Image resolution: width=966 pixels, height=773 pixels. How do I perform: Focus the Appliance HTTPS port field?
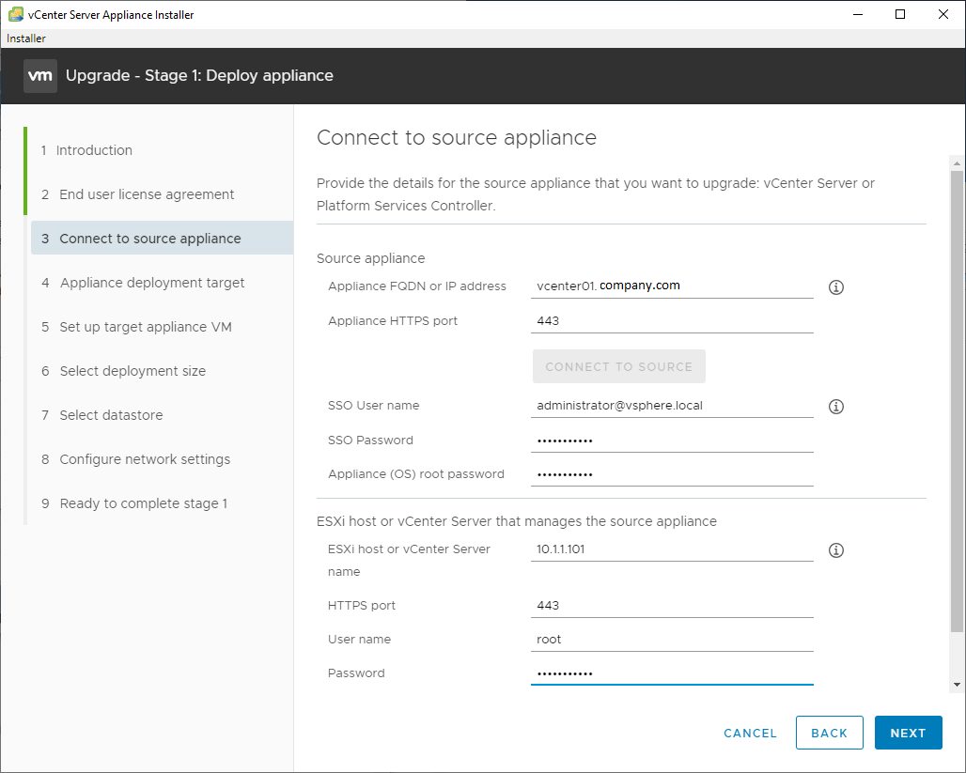[672, 321]
